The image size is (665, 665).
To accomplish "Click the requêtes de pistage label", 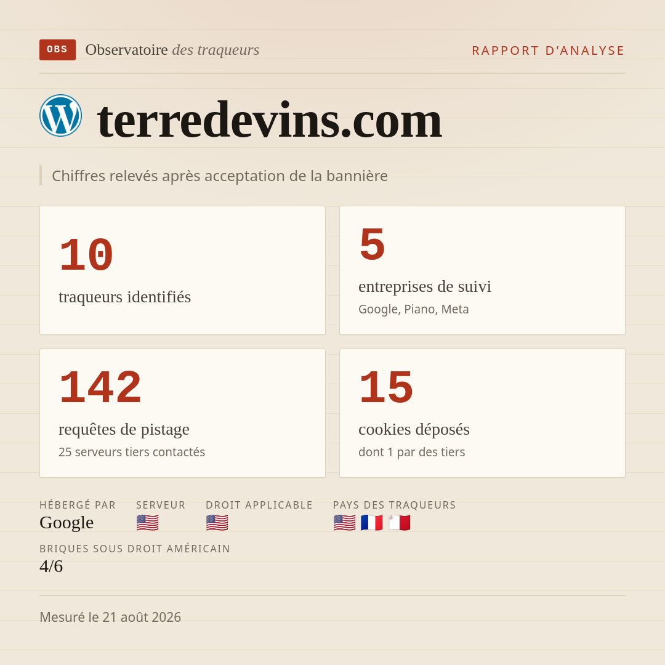I will pos(124,429).
